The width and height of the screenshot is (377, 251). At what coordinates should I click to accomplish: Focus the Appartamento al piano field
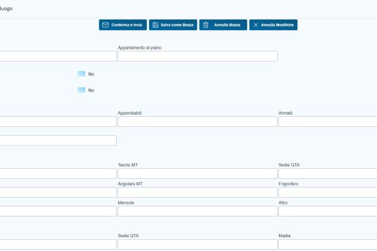[x=198, y=56]
